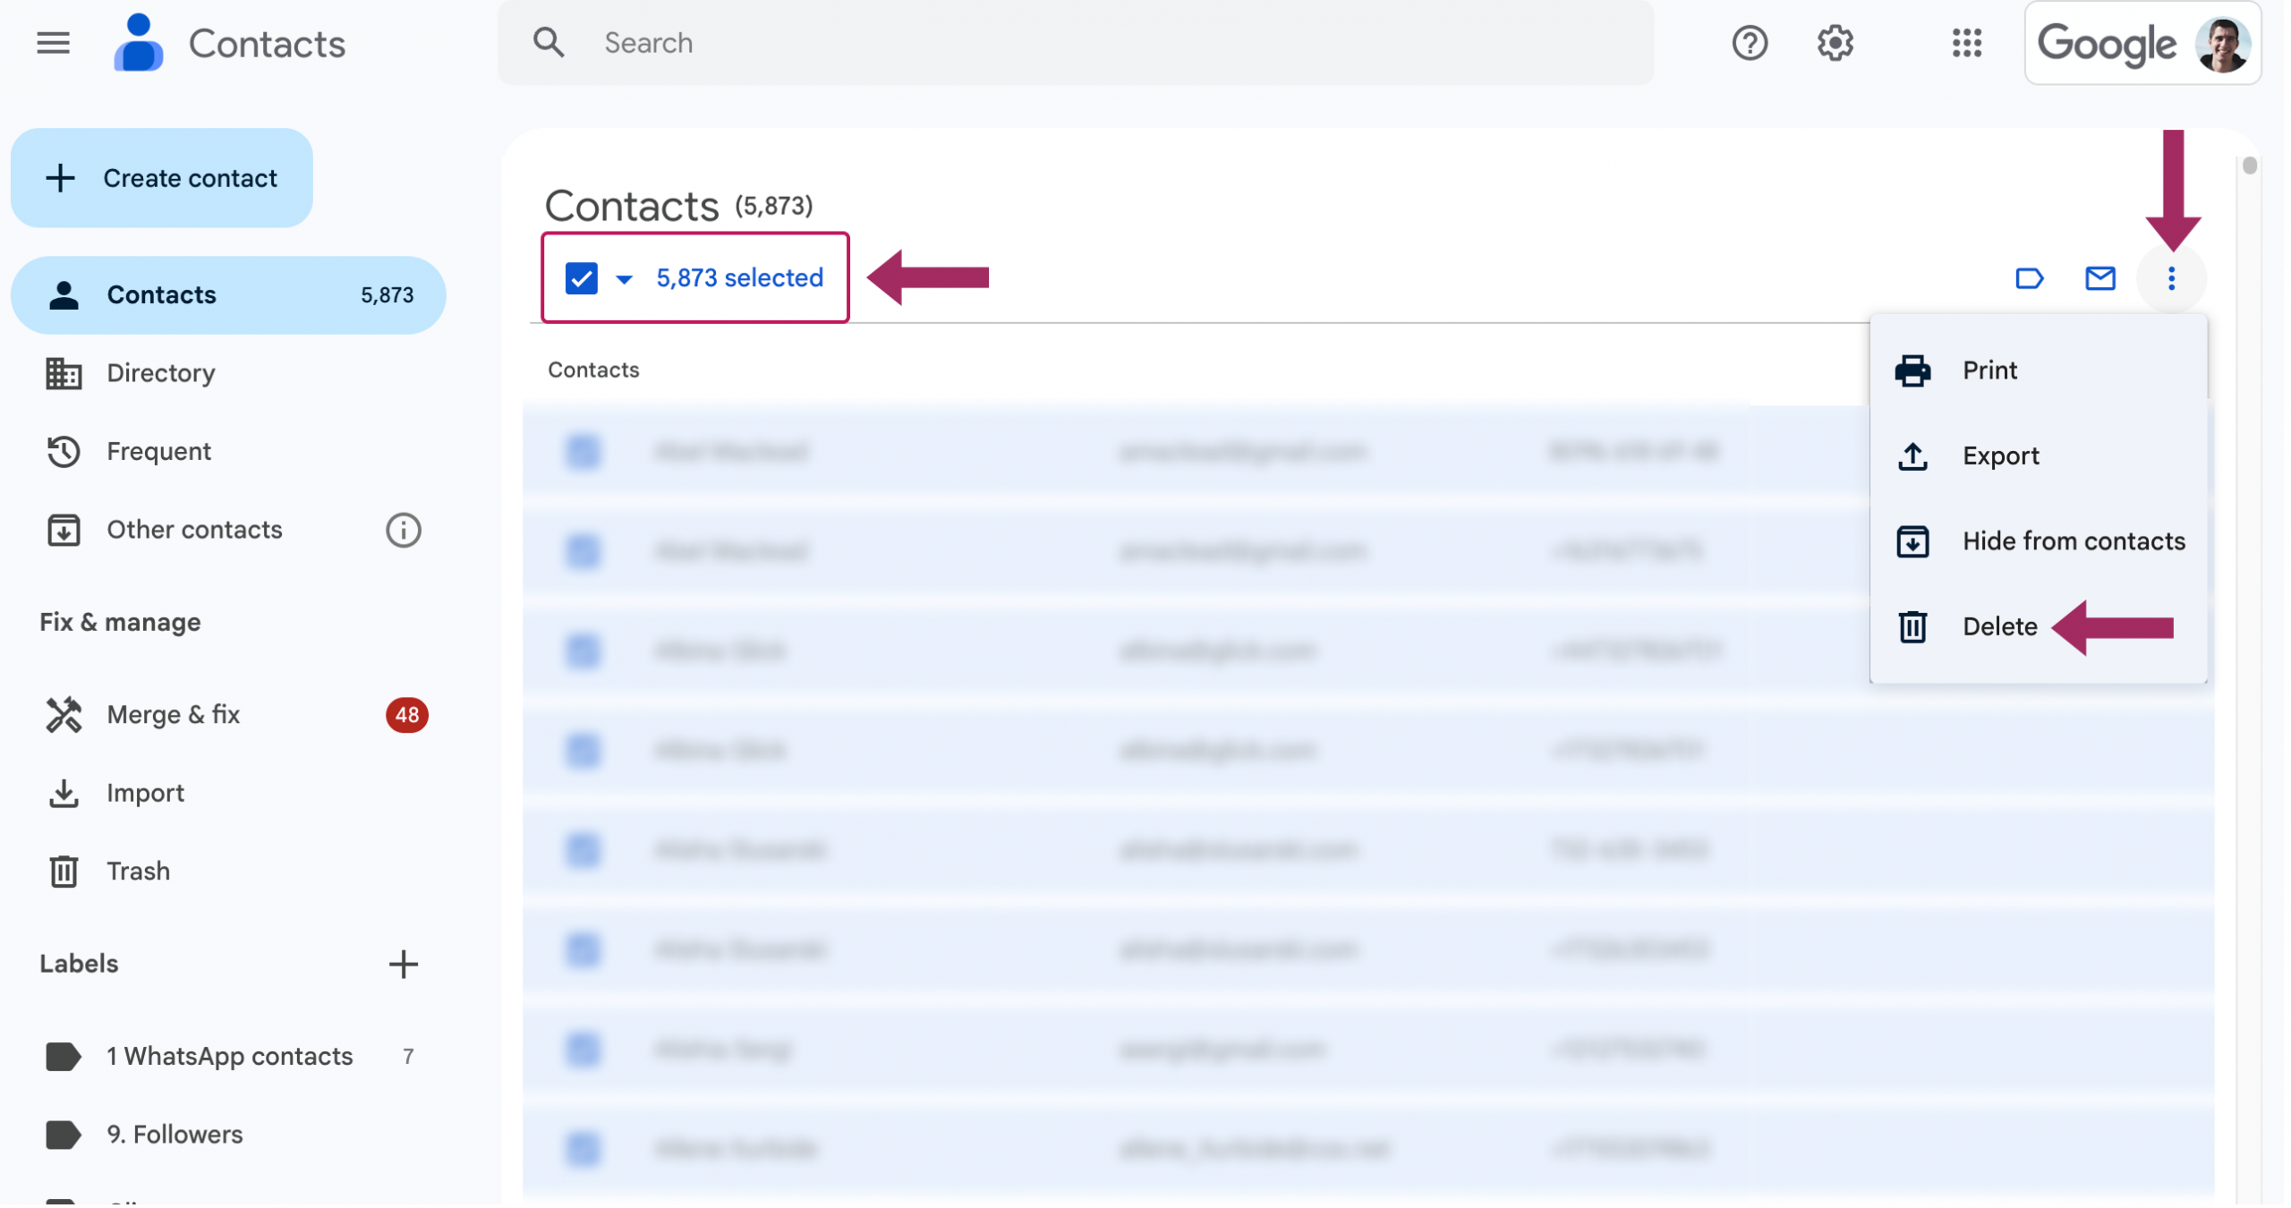
Task: Click the send email envelope icon
Action: [x=2099, y=278]
